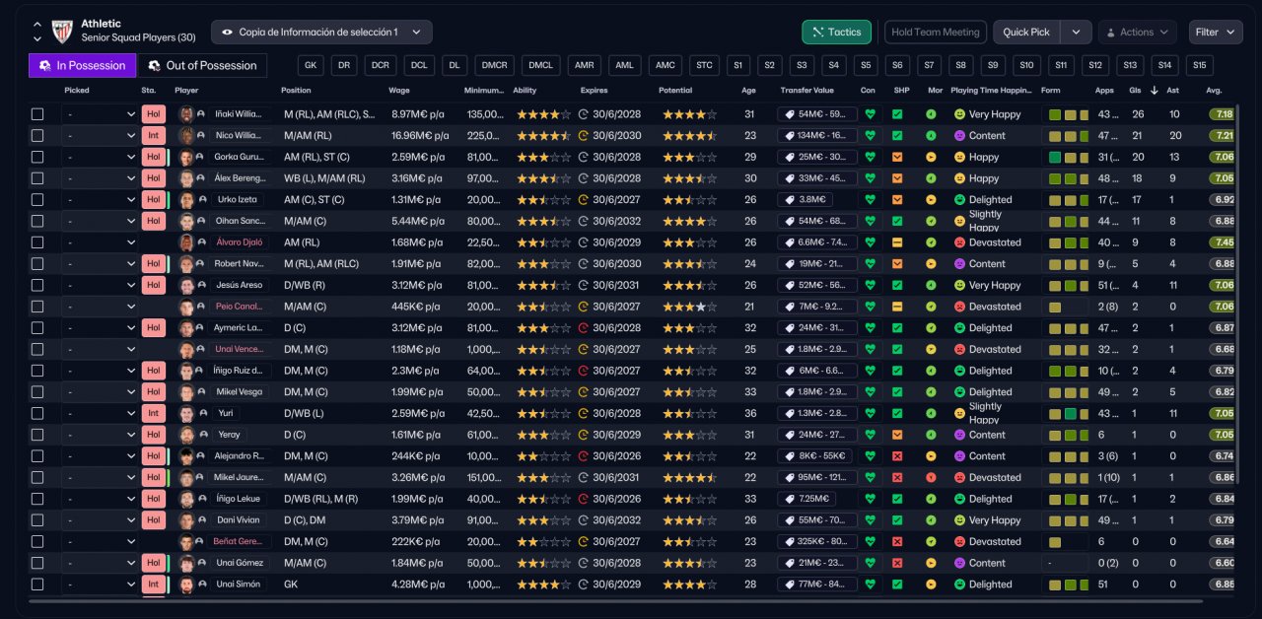Tick the checkbox for Iñaki Williams
Screen dimensions: 1262x619
(37, 114)
